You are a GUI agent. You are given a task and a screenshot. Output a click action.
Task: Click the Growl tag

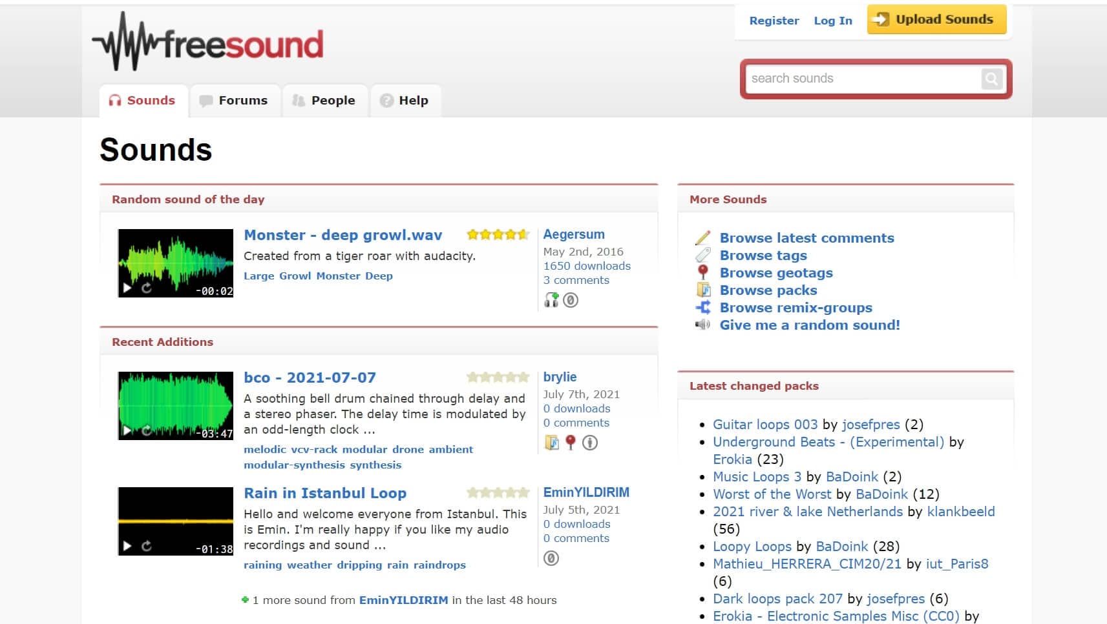coord(295,276)
